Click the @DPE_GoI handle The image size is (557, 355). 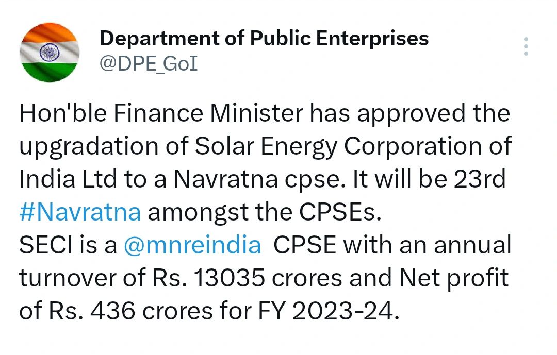(149, 63)
